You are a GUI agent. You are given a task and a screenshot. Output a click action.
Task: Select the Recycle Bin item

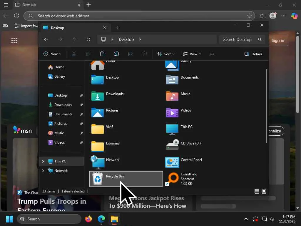coord(126,179)
